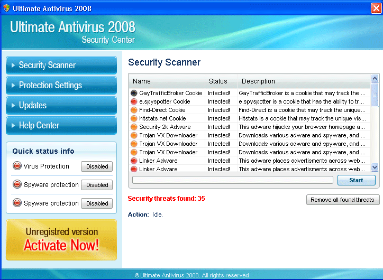Viewport: 383px width, 280px height.
Task: Click the shield icon in title bar
Action: pyautogui.click(x=6, y=8)
